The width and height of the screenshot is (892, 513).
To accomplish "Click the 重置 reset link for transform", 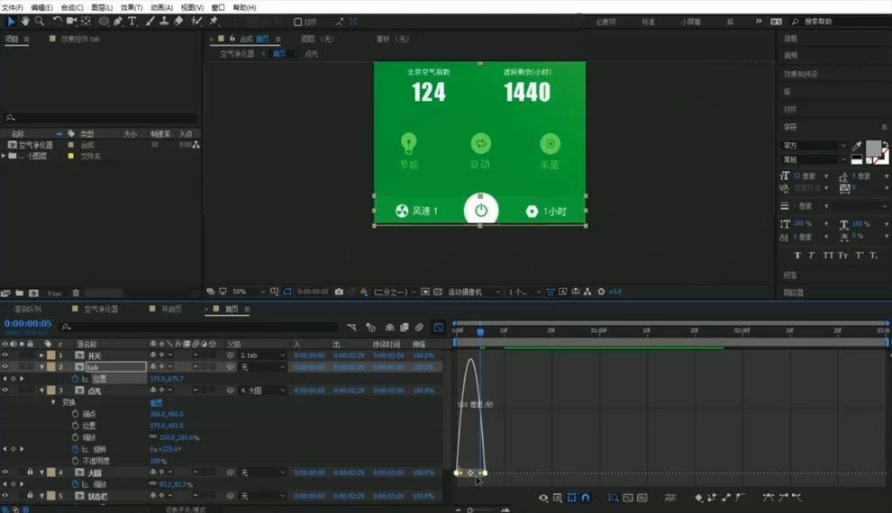I will 156,402.
